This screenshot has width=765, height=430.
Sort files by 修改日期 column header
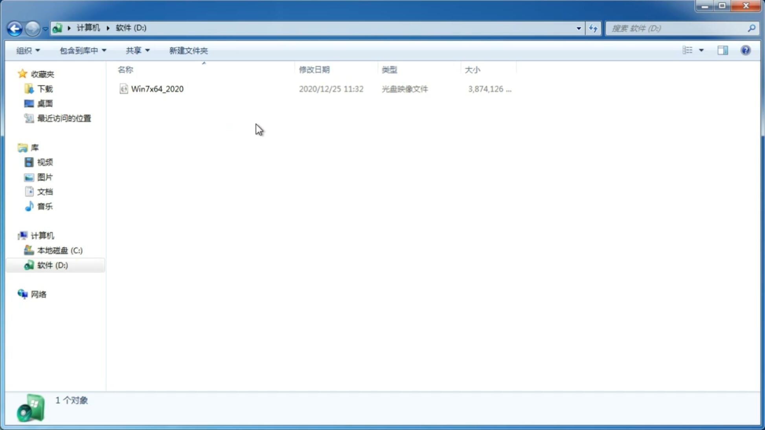[313, 69]
